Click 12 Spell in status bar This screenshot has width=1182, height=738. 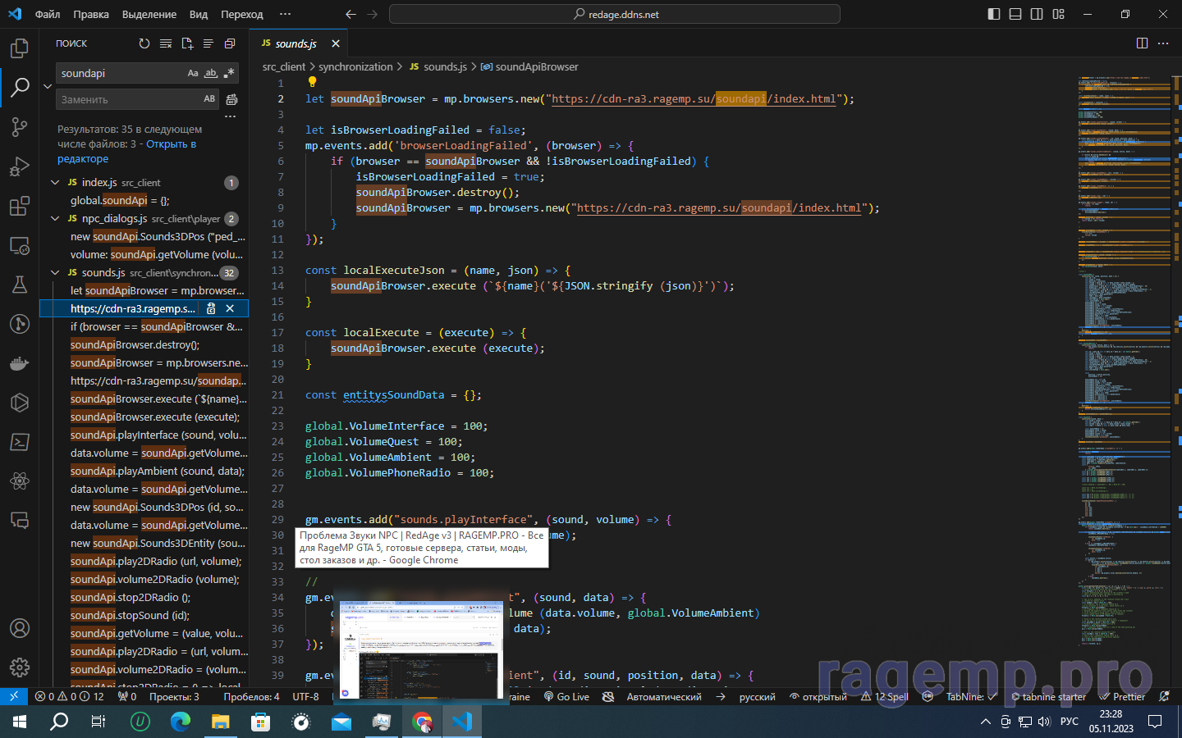(885, 696)
